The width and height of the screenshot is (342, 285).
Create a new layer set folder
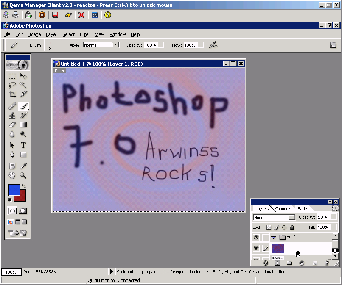289,263
